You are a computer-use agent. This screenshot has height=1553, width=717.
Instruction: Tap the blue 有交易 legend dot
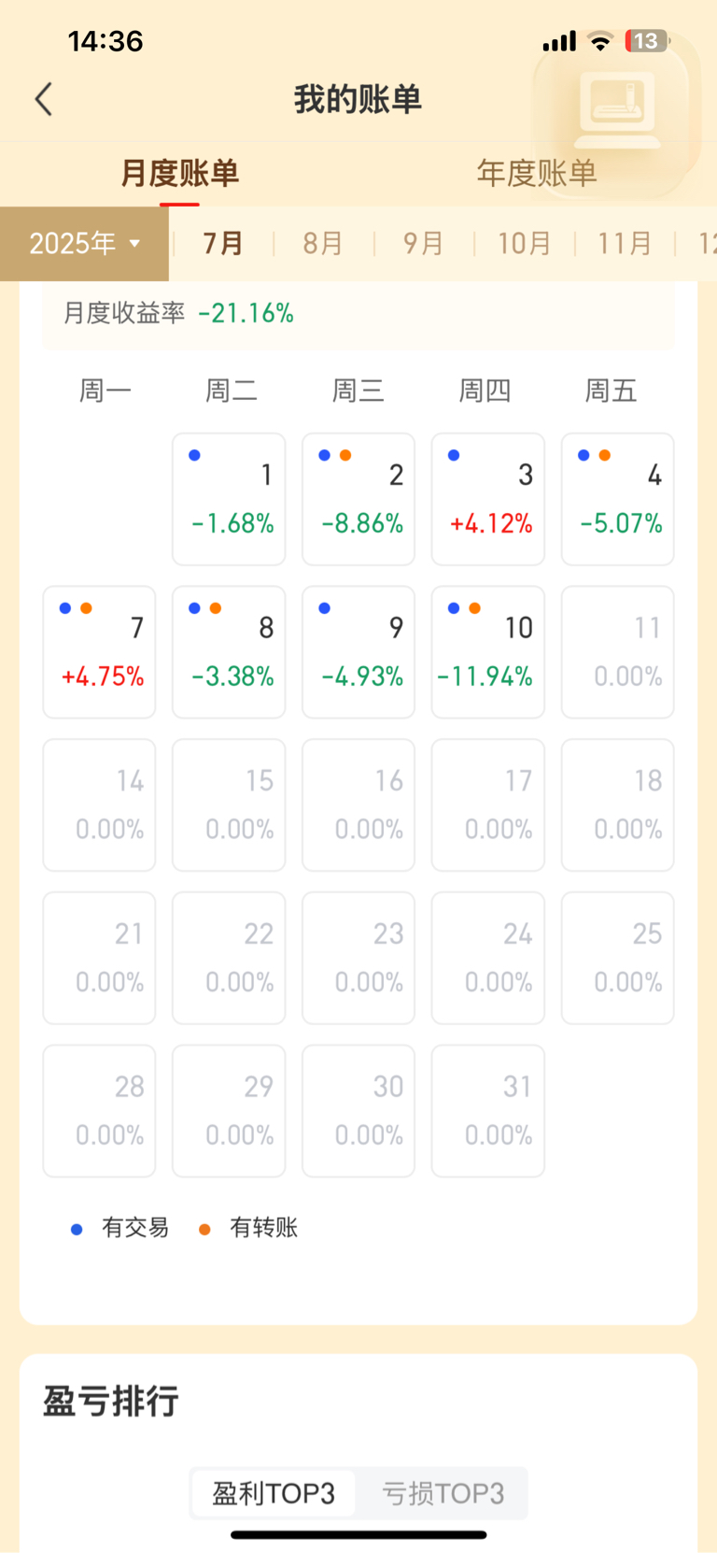77,1230
